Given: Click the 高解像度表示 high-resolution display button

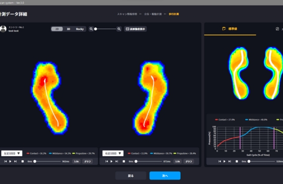Looking at the screenshot, I should 136,29.
